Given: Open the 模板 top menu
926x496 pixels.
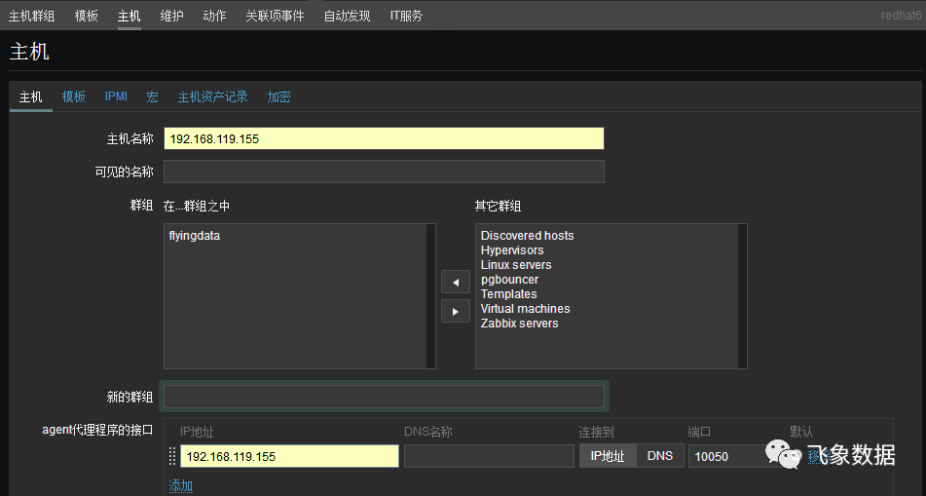Looking at the screenshot, I should (x=87, y=16).
